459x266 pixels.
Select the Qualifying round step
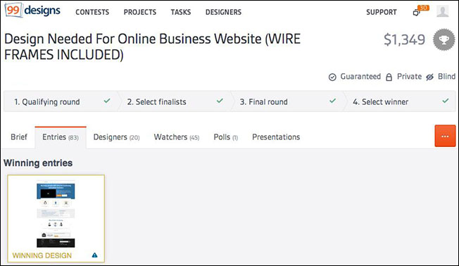tap(61, 101)
